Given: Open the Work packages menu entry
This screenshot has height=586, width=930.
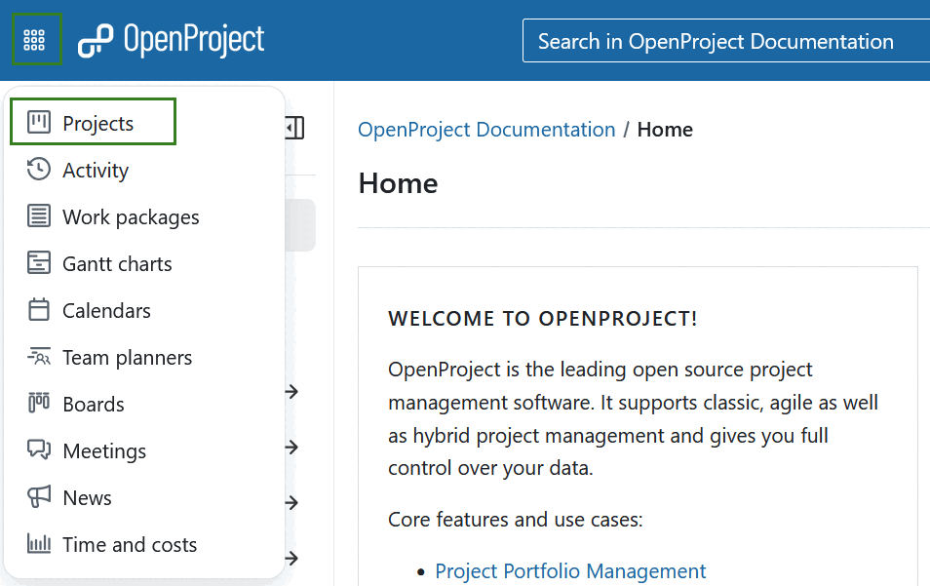Looking at the screenshot, I should coord(131,216).
